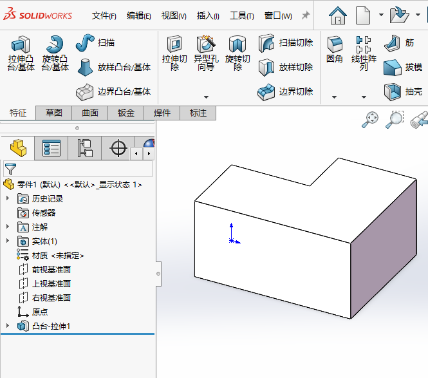Select the Origin (原点) item
This screenshot has width=428, height=378.
tap(32, 312)
